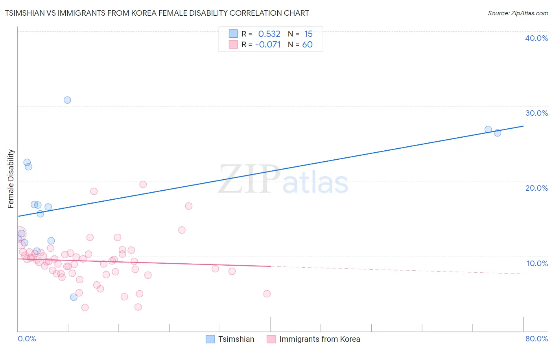Image resolution: width=553 pixels, height=350 pixels.
Task: Click the pink Immigrants from Korea legend swatch
Action: coord(271,339)
